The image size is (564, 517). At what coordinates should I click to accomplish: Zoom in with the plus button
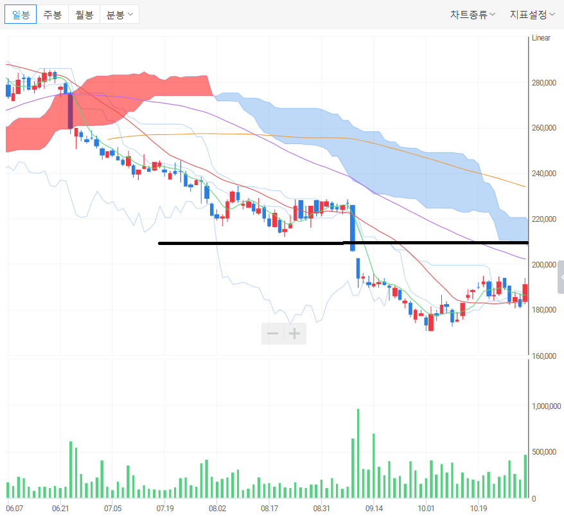coord(295,333)
